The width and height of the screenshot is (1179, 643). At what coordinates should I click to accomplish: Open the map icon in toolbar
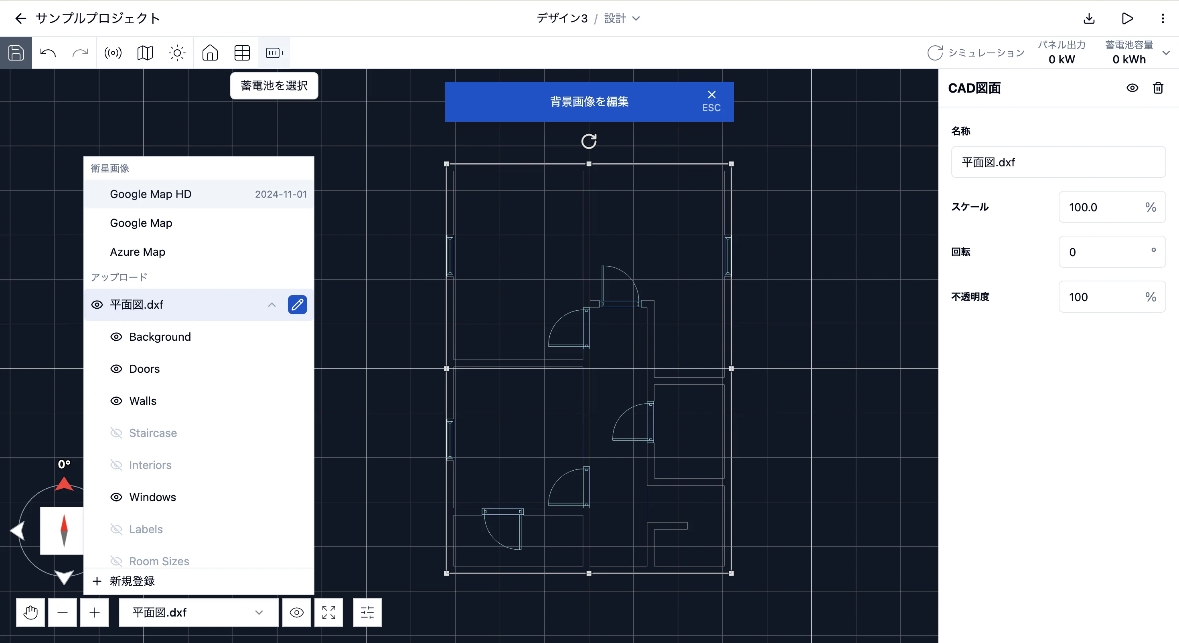tap(145, 53)
